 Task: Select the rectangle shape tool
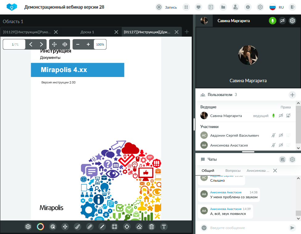(x=115, y=227)
